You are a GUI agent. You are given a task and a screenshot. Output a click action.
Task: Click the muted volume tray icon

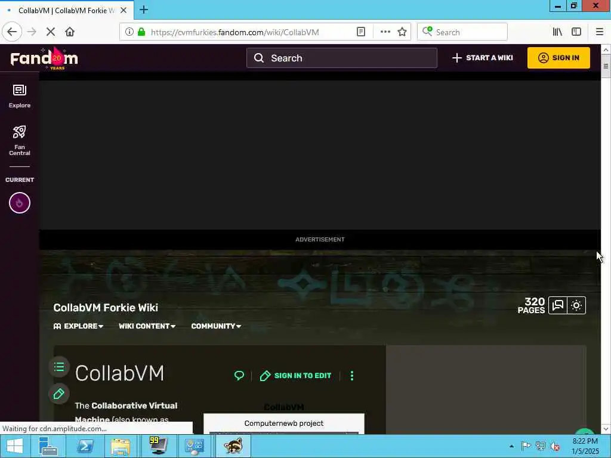tap(555, 446)
